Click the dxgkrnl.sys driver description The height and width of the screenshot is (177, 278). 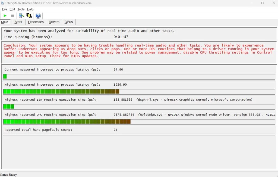(194, 100)
